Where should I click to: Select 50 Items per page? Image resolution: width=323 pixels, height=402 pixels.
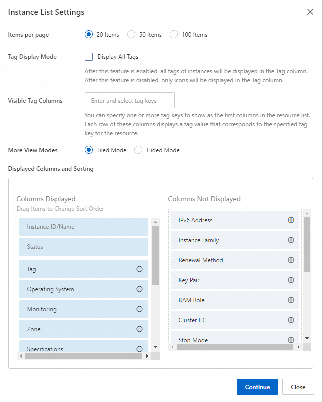[131, 35]
